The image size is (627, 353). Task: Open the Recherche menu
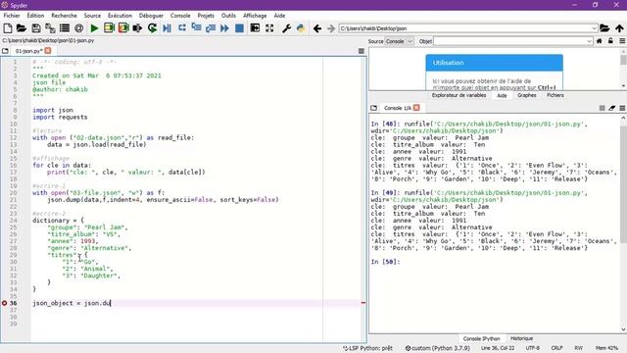click(x=64, y=16)
